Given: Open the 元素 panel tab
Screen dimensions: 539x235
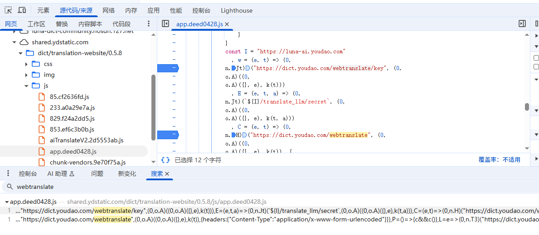Looking at the screenshot, I should pos(44,10).
